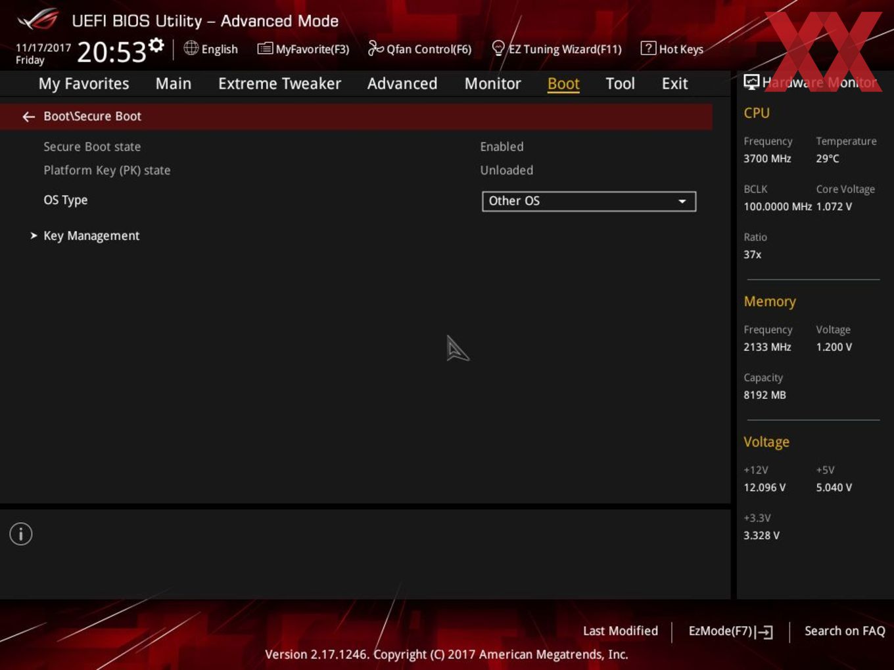Click Core Voltage 1.072 V value
This screenshot has width=894, height=670.
click(834, 206)
